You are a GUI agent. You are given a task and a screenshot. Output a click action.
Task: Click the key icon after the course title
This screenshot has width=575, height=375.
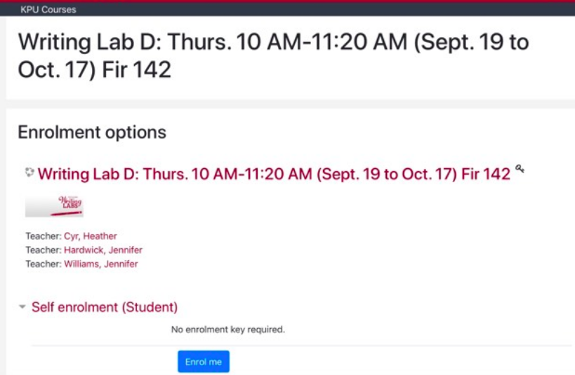point(520,169)
